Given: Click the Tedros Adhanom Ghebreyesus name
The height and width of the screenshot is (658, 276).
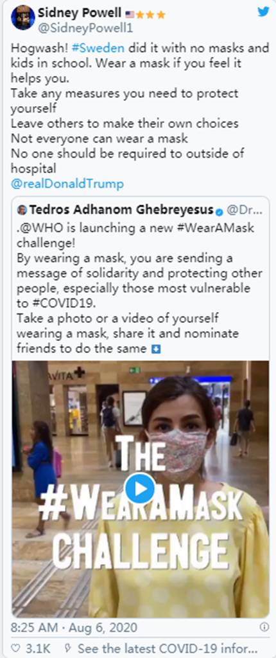Looking at the screenshot, I should [x=121, y=210].
